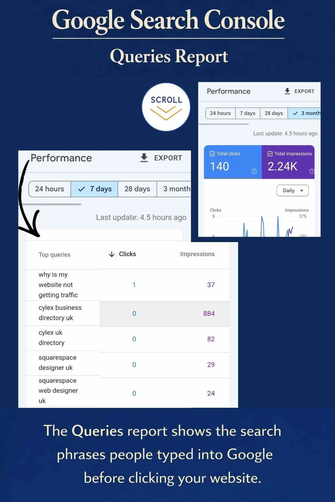335x502 pixels.
Task: Select checked 3 months in the right panel
Action: pyautogui.click(x=304, y=113)
